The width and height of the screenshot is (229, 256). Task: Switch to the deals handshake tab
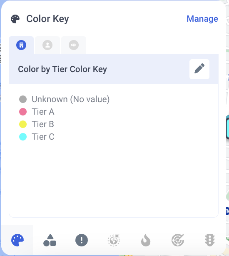click(74, 45)
